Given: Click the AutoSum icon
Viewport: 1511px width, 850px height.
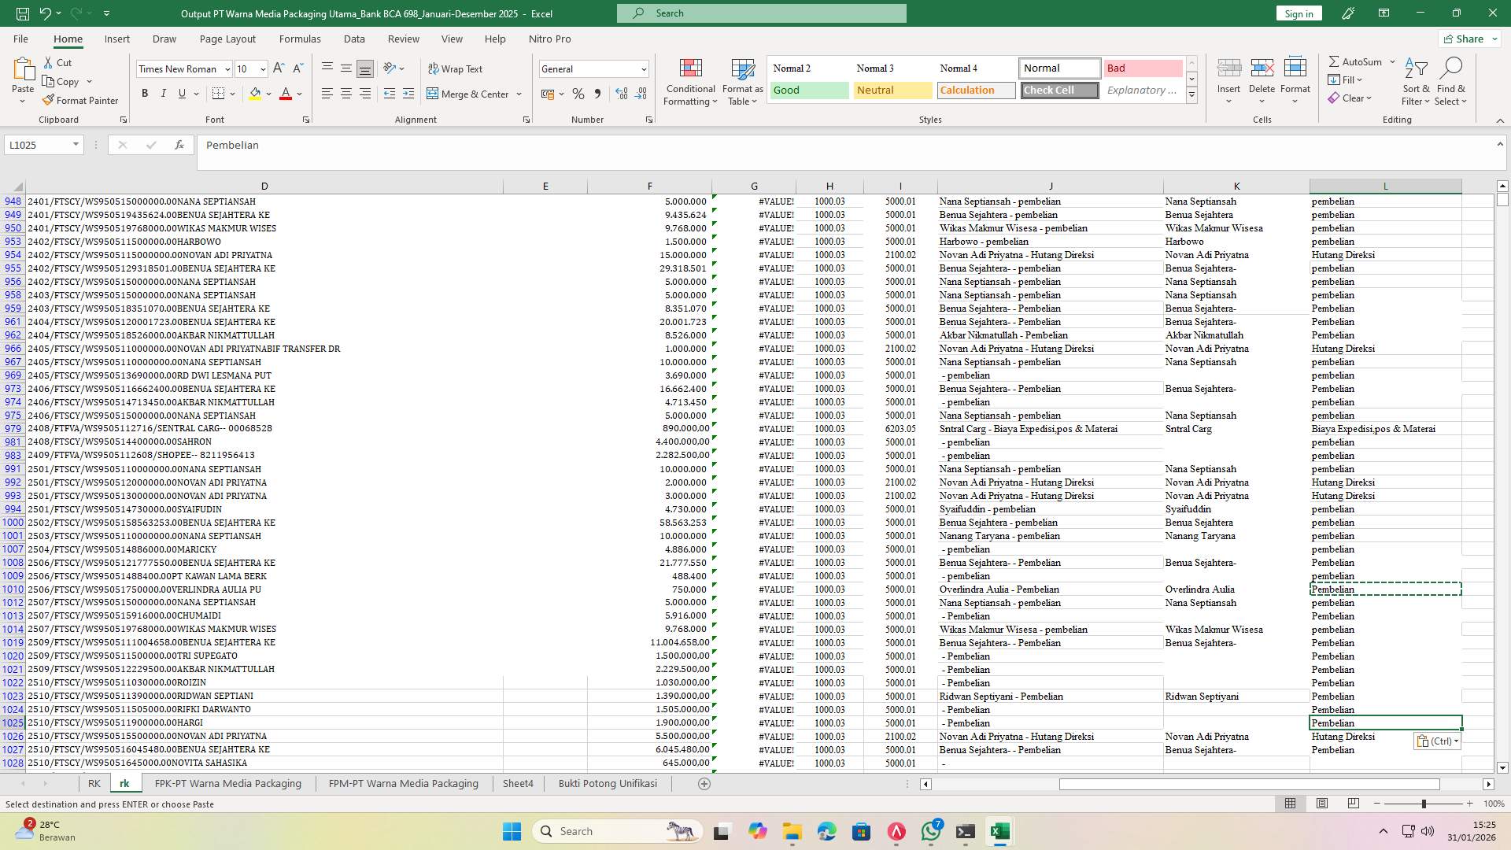Looking at the screenshot, I should point(1337,61).
